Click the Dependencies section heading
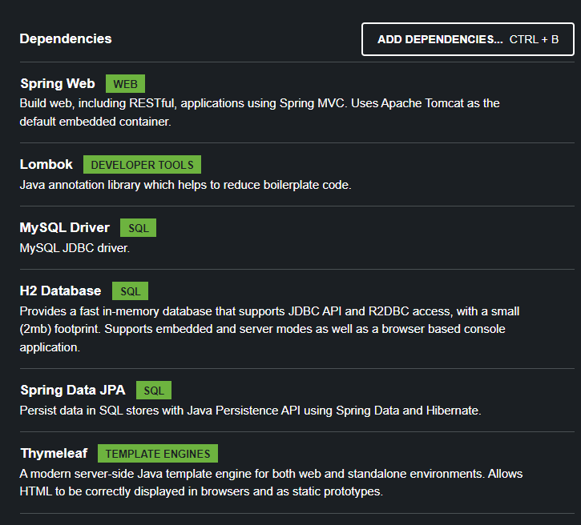 coord(66,38)
